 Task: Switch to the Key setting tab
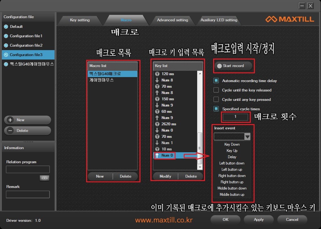pos(80,20)
